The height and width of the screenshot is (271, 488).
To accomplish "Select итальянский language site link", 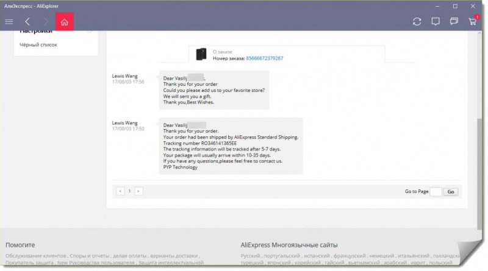I will pyautogui.click(x=414, y=256).
